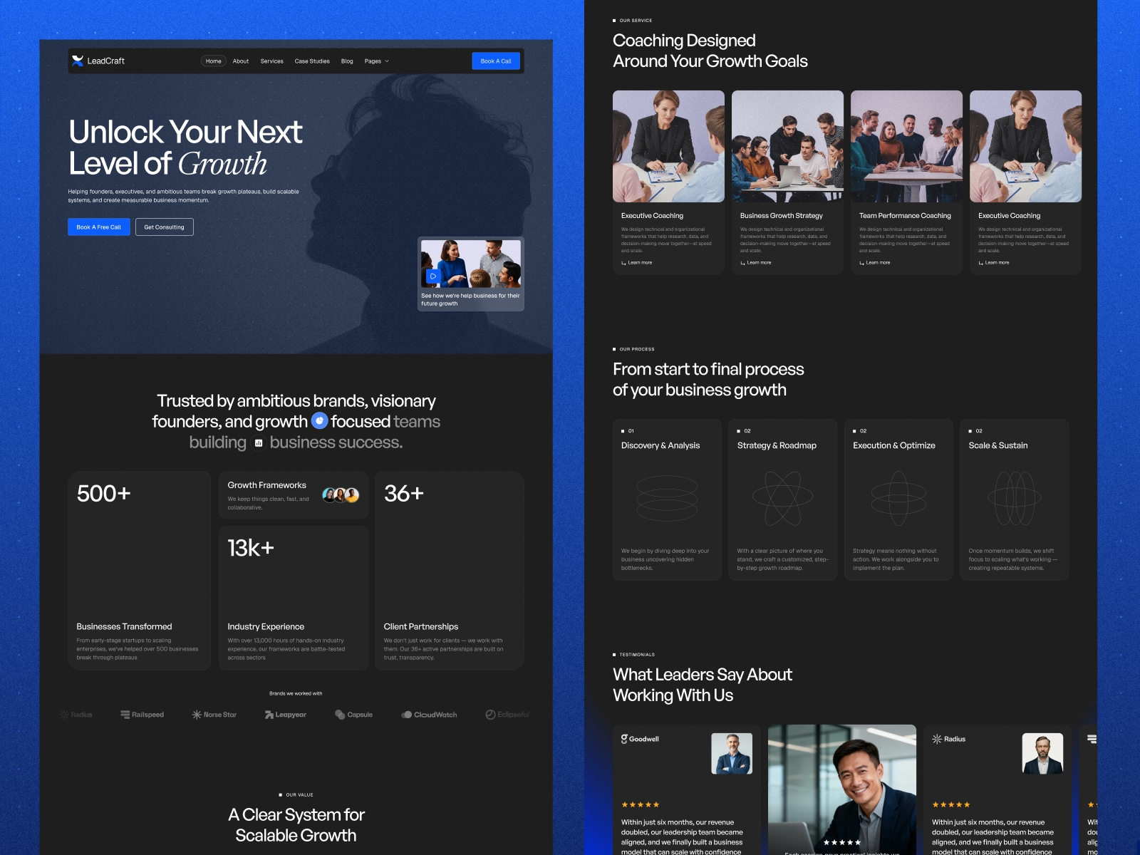Click the Railspeed brand logo
This screenshot has height=855, width=1140.
142,715
